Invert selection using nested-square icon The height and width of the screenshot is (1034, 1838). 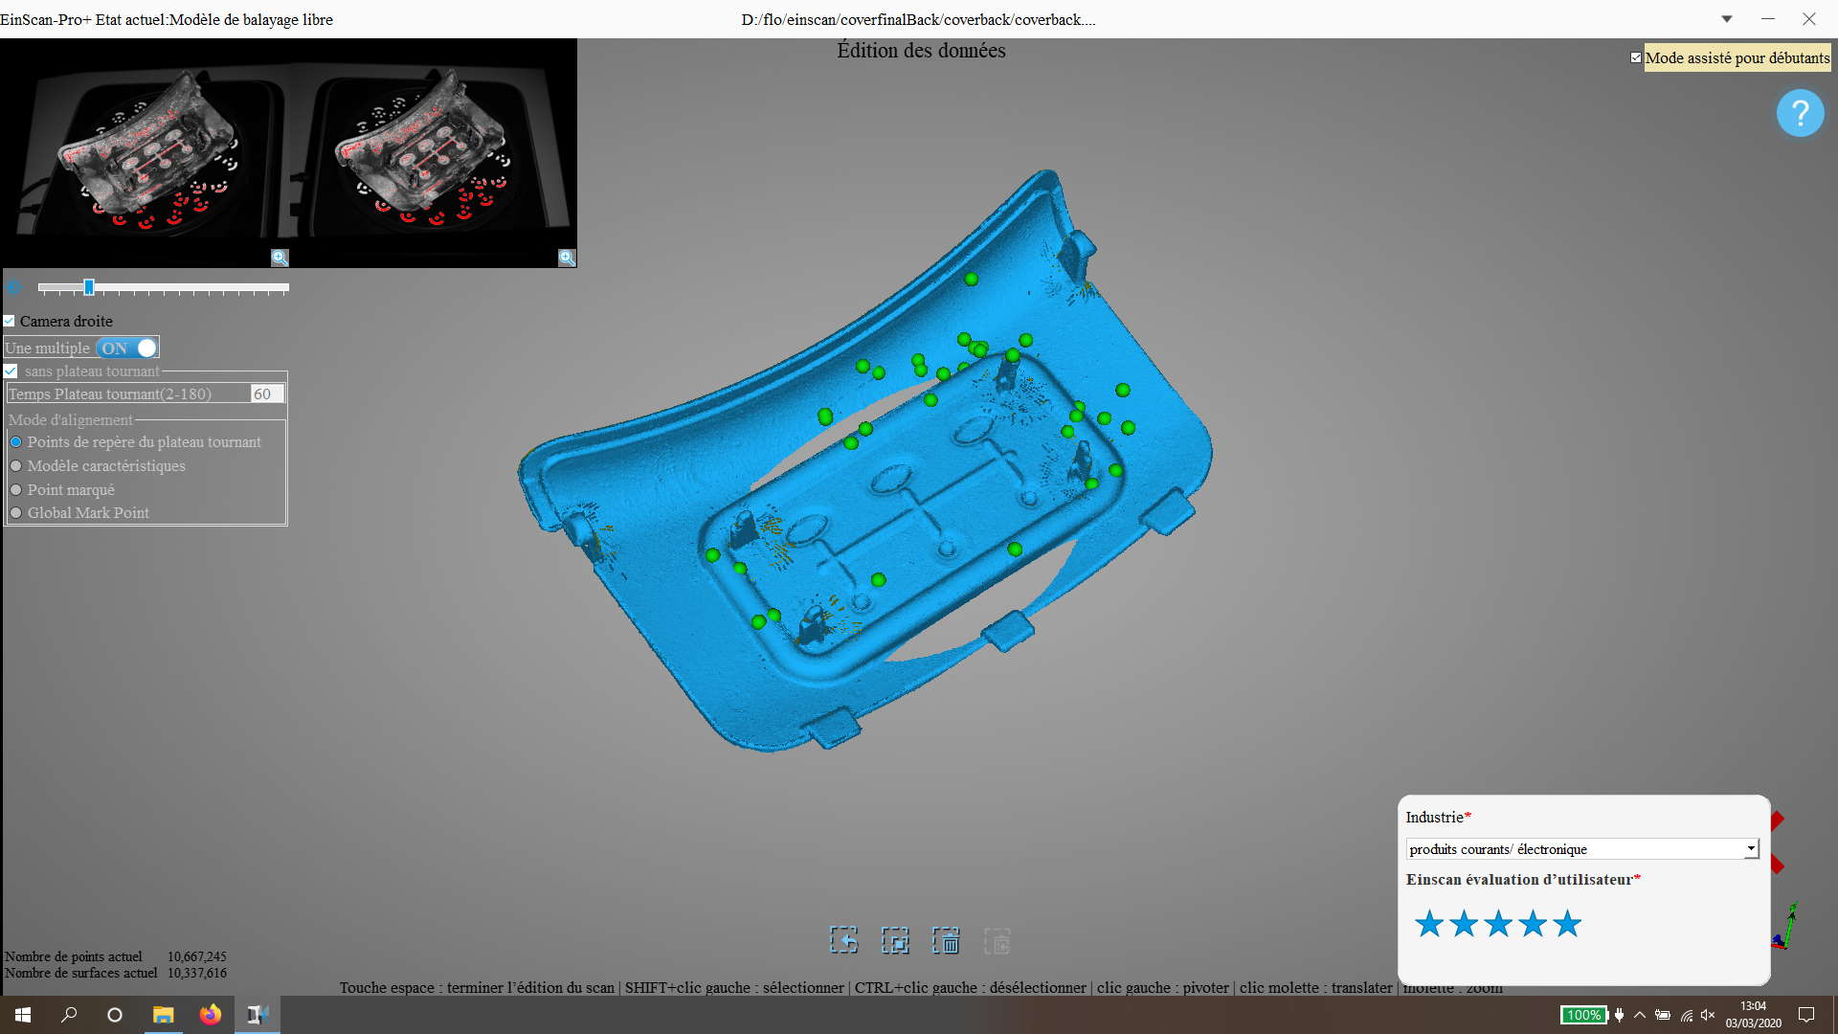[x=895, y=940]
